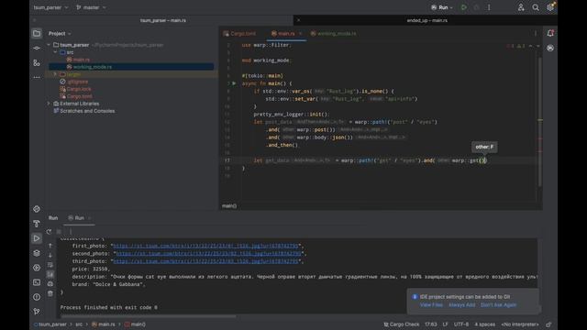Open the Build hammer tool window
The width and height of the screenshot is (587, 330).
(37, 224)
